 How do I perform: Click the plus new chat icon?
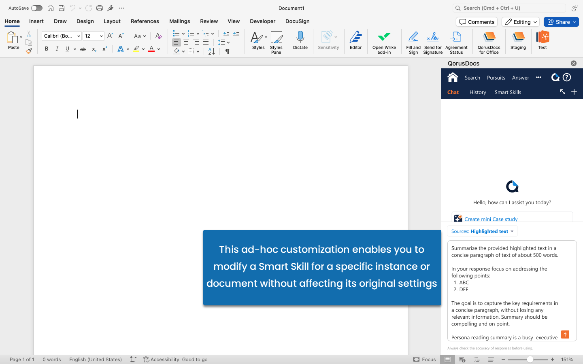(574, 92)
